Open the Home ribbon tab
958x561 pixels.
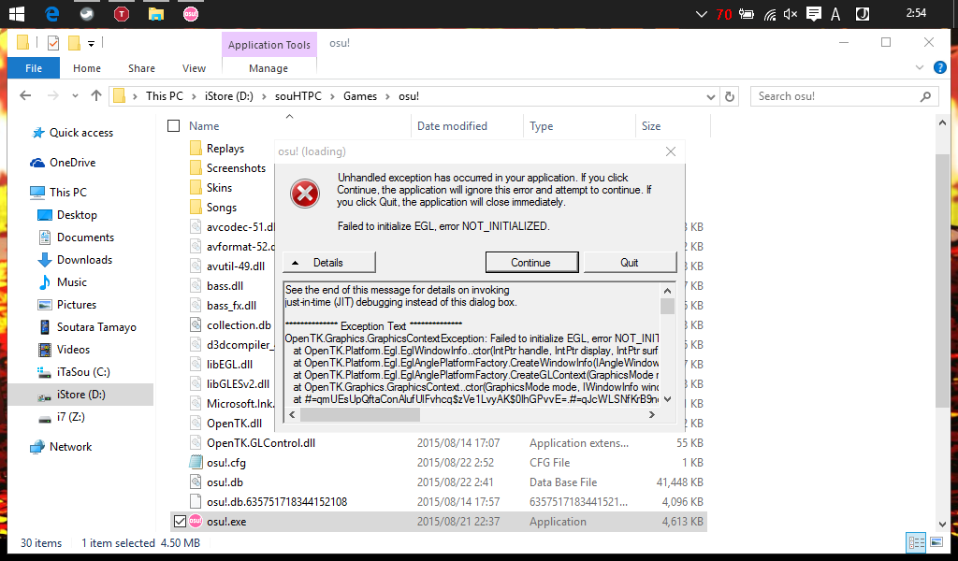tap(87, 67)
